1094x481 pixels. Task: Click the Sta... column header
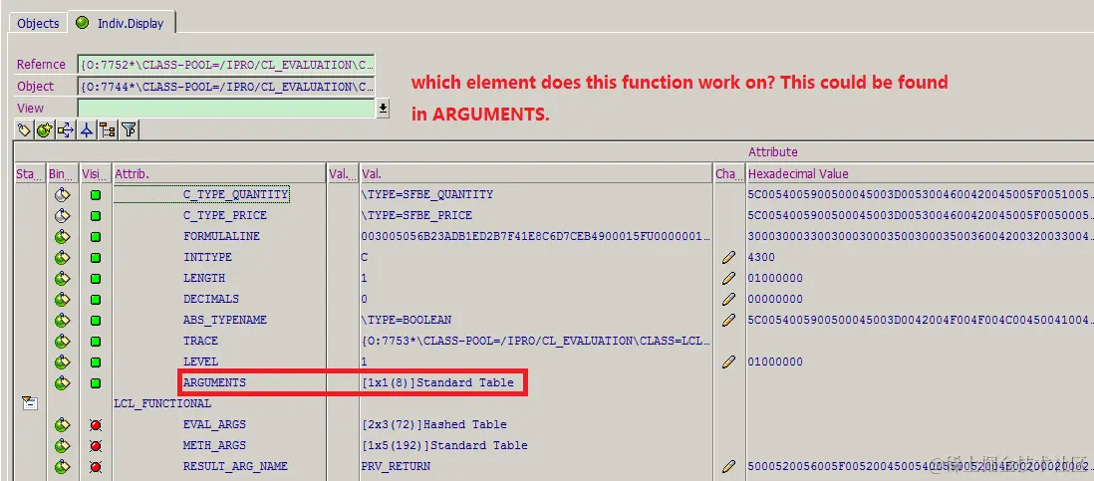29,173
